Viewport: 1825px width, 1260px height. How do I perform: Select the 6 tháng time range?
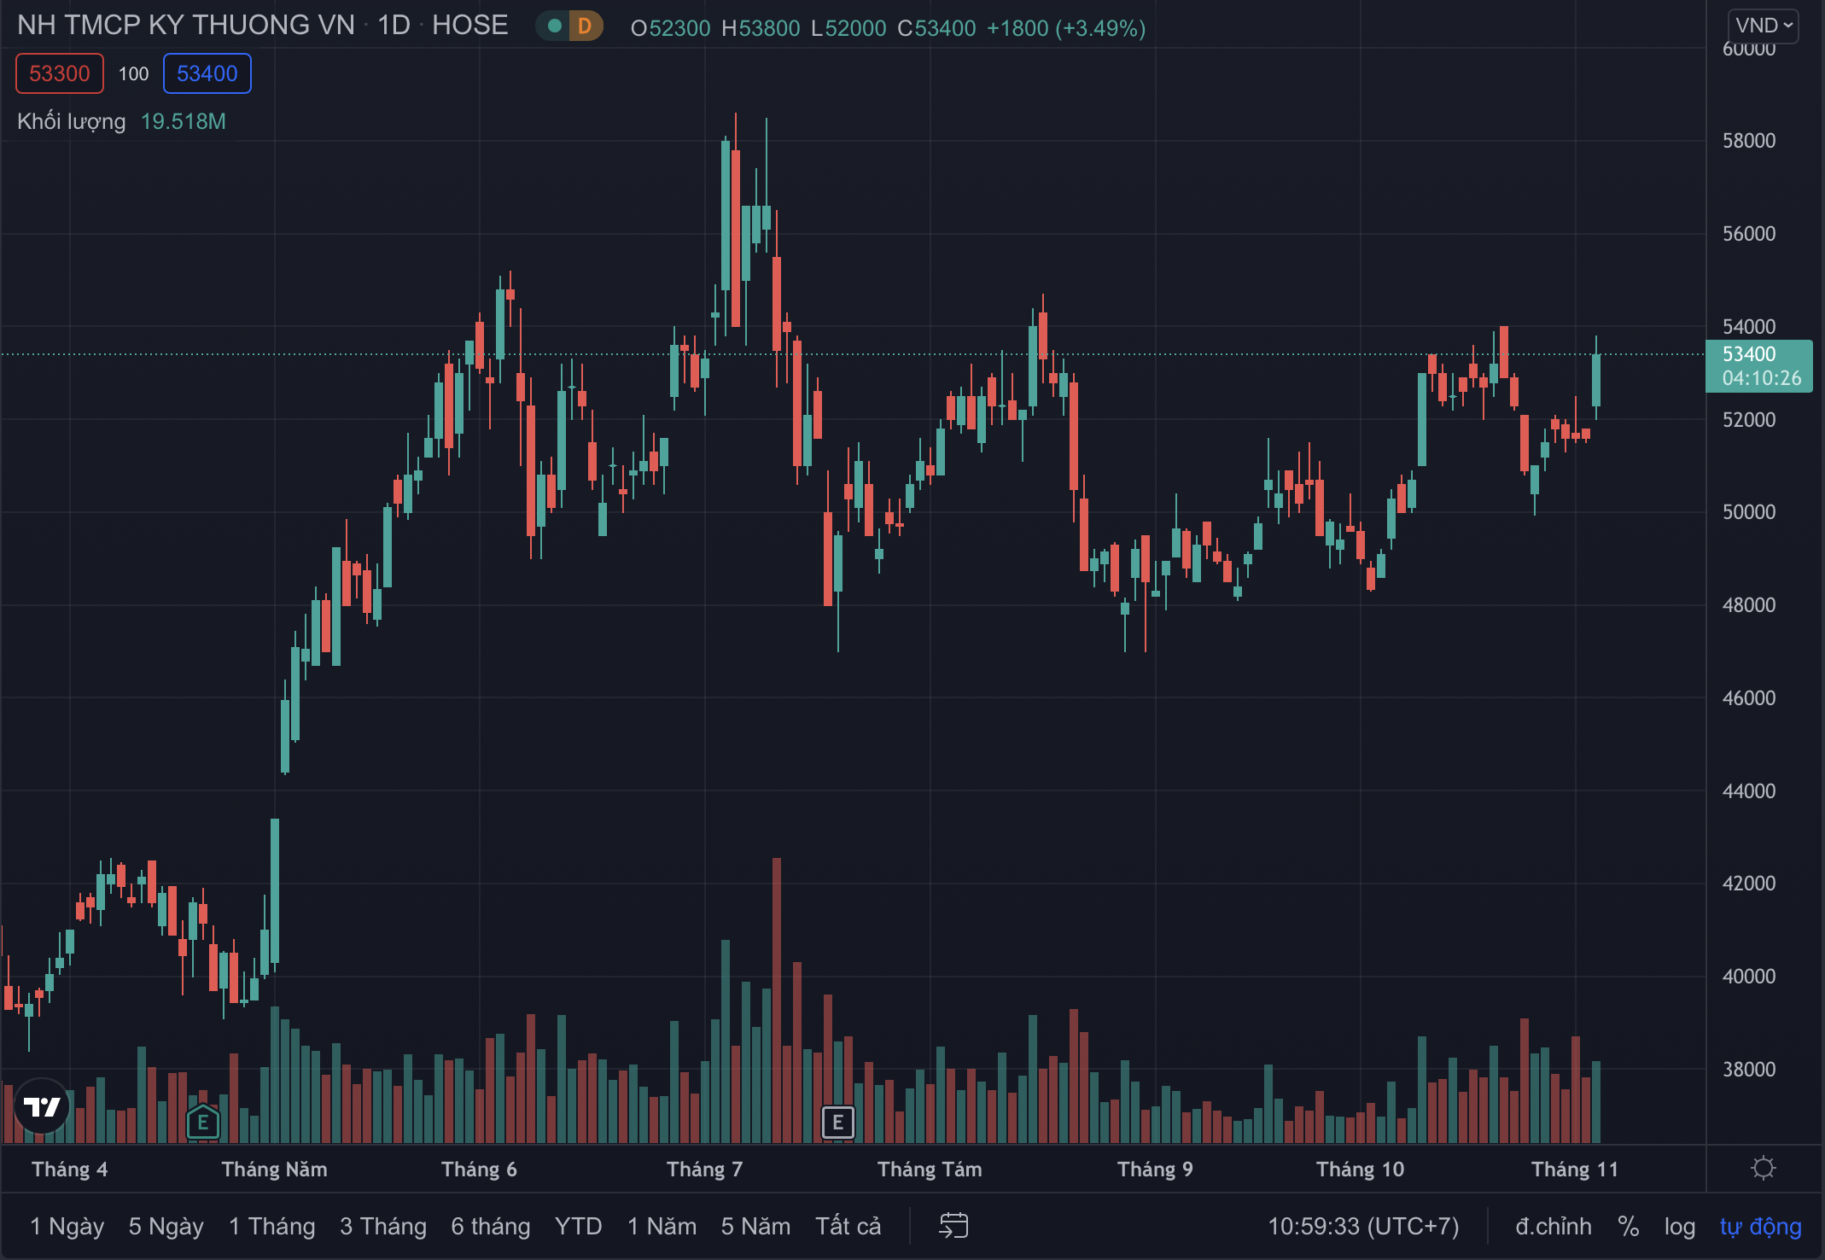tap(491, 1227)
